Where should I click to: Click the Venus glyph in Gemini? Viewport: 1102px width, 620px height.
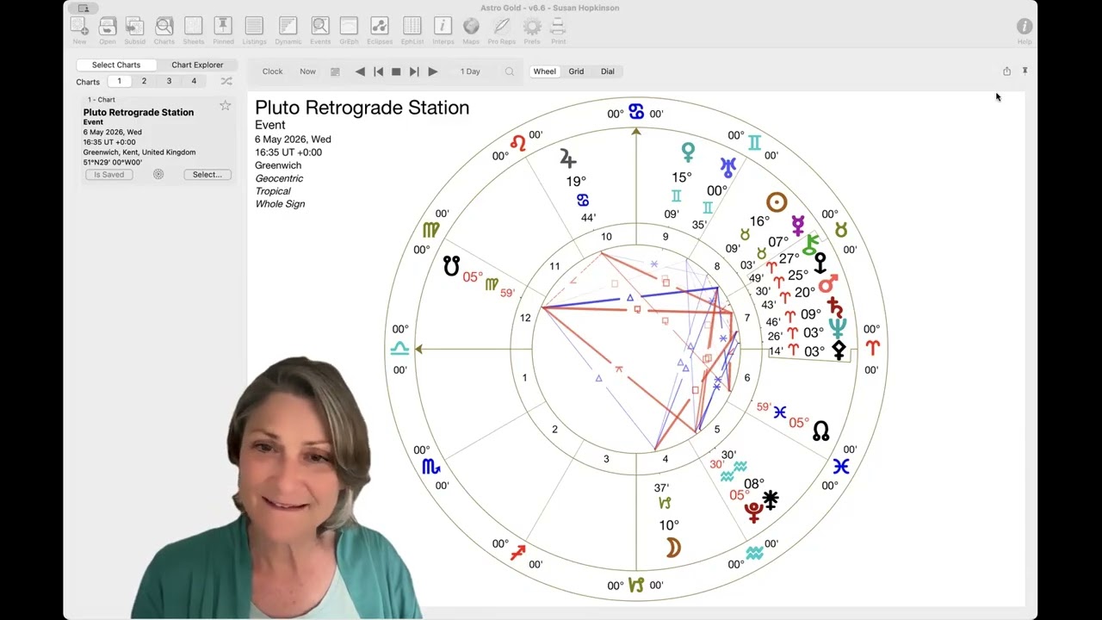click(x=688, y=152)
